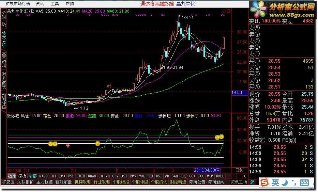
Task: Switch indicator to SAR
Action: click(175, 176)
